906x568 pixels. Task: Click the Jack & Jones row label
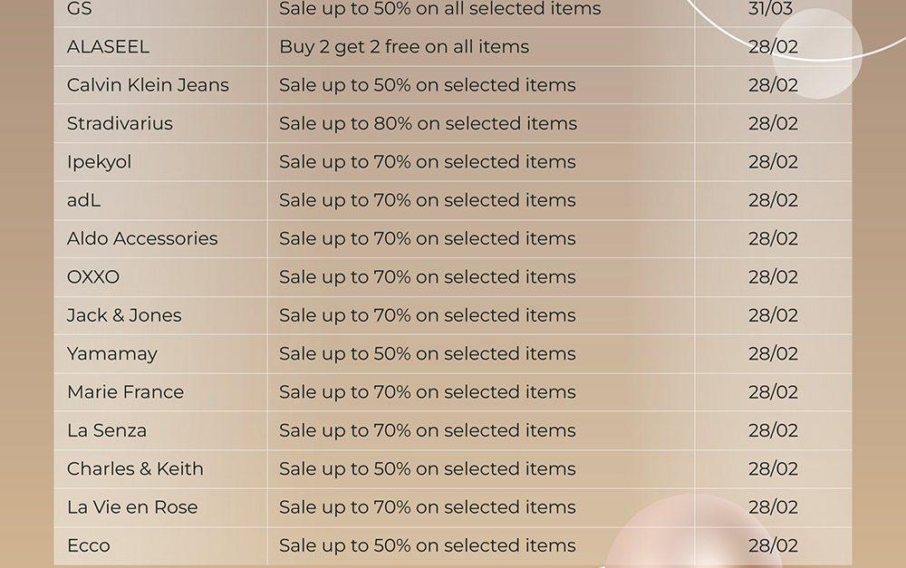click(x=124, y=315)
